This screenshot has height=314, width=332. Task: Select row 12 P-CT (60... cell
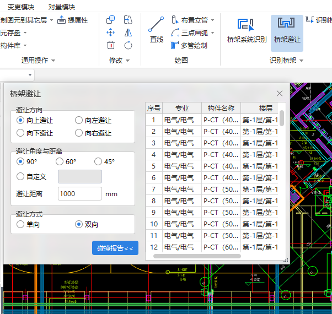(x=221, y=247)
